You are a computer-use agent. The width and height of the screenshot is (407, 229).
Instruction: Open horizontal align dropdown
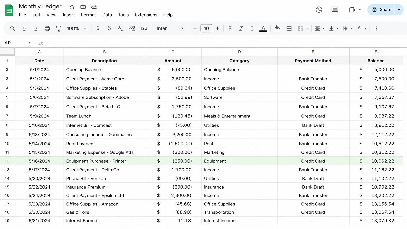pos(320,28)
